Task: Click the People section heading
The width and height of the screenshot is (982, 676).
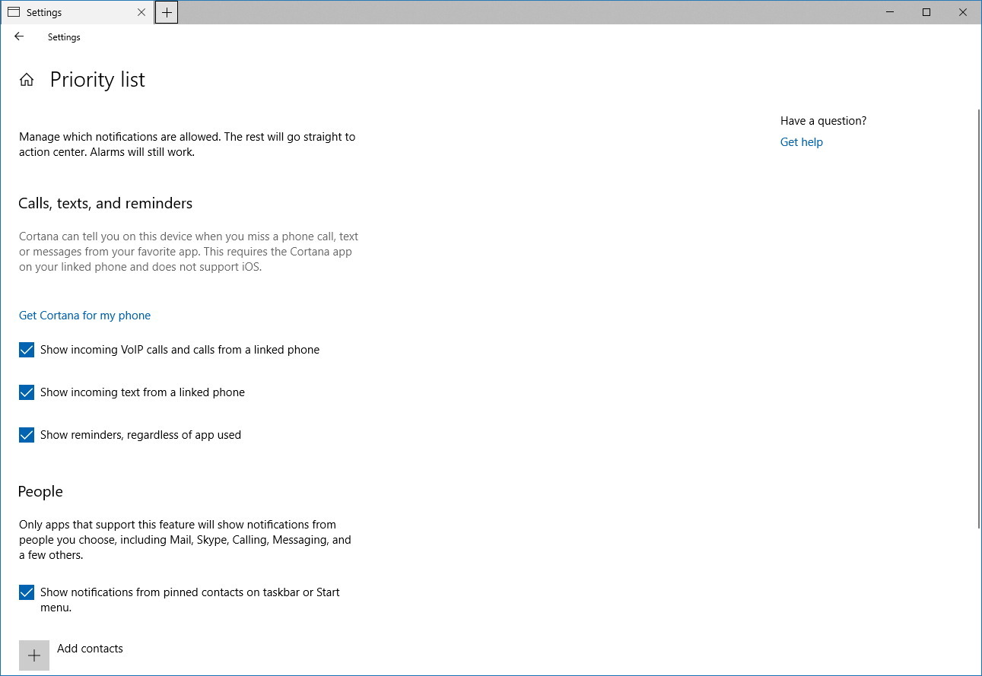Action: 40,491
